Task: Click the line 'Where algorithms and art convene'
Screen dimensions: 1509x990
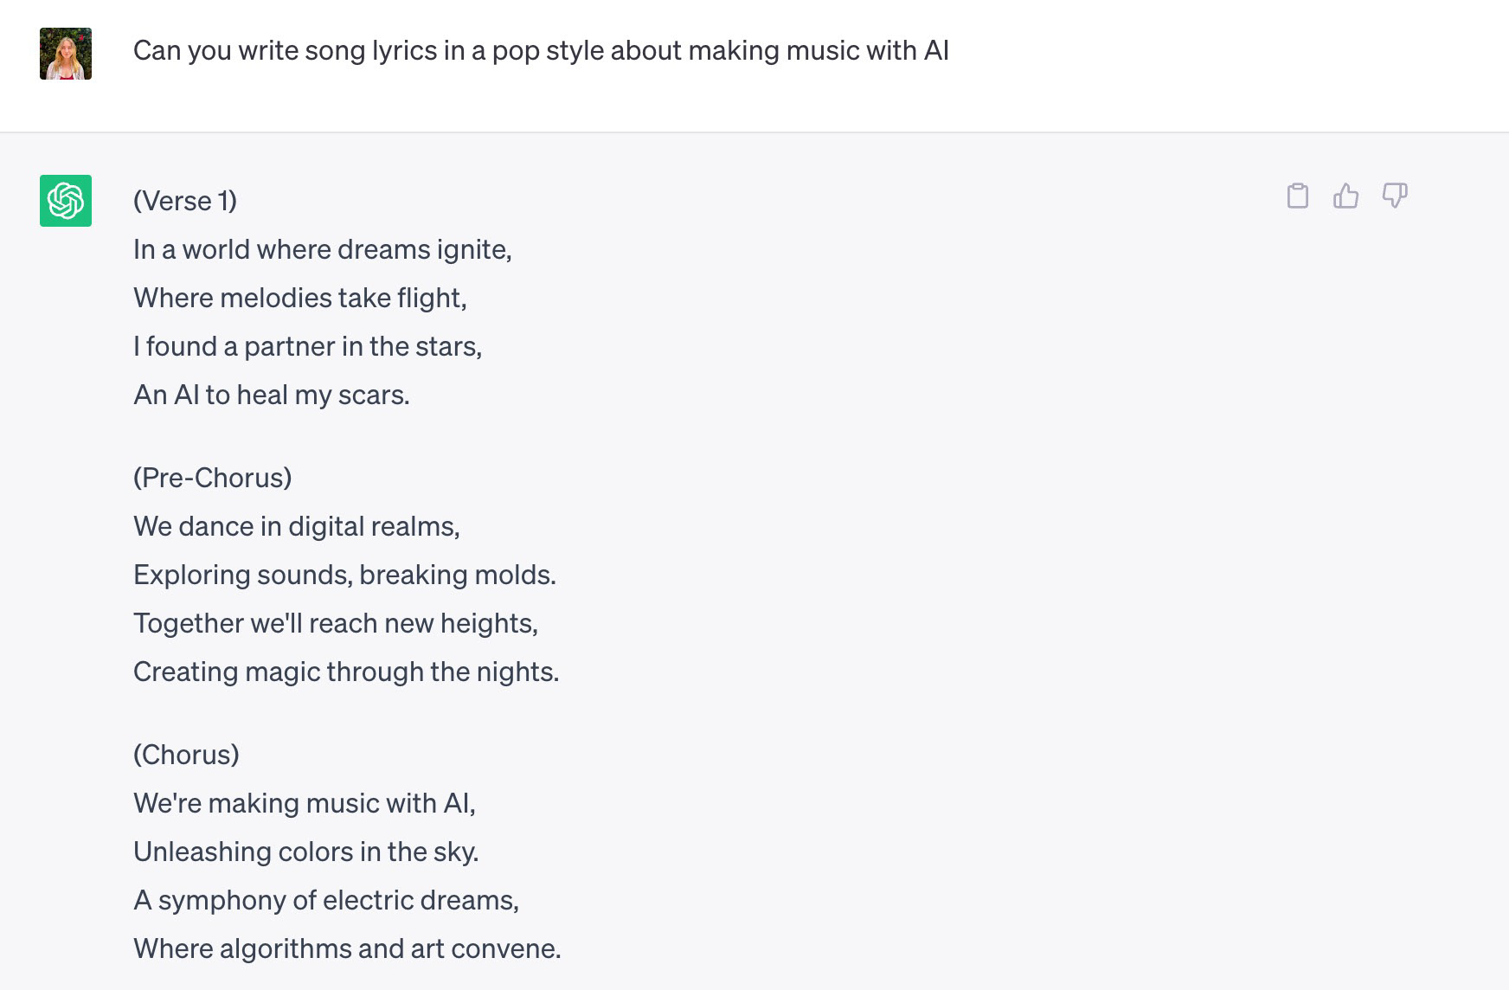Action: coord(347,949)
